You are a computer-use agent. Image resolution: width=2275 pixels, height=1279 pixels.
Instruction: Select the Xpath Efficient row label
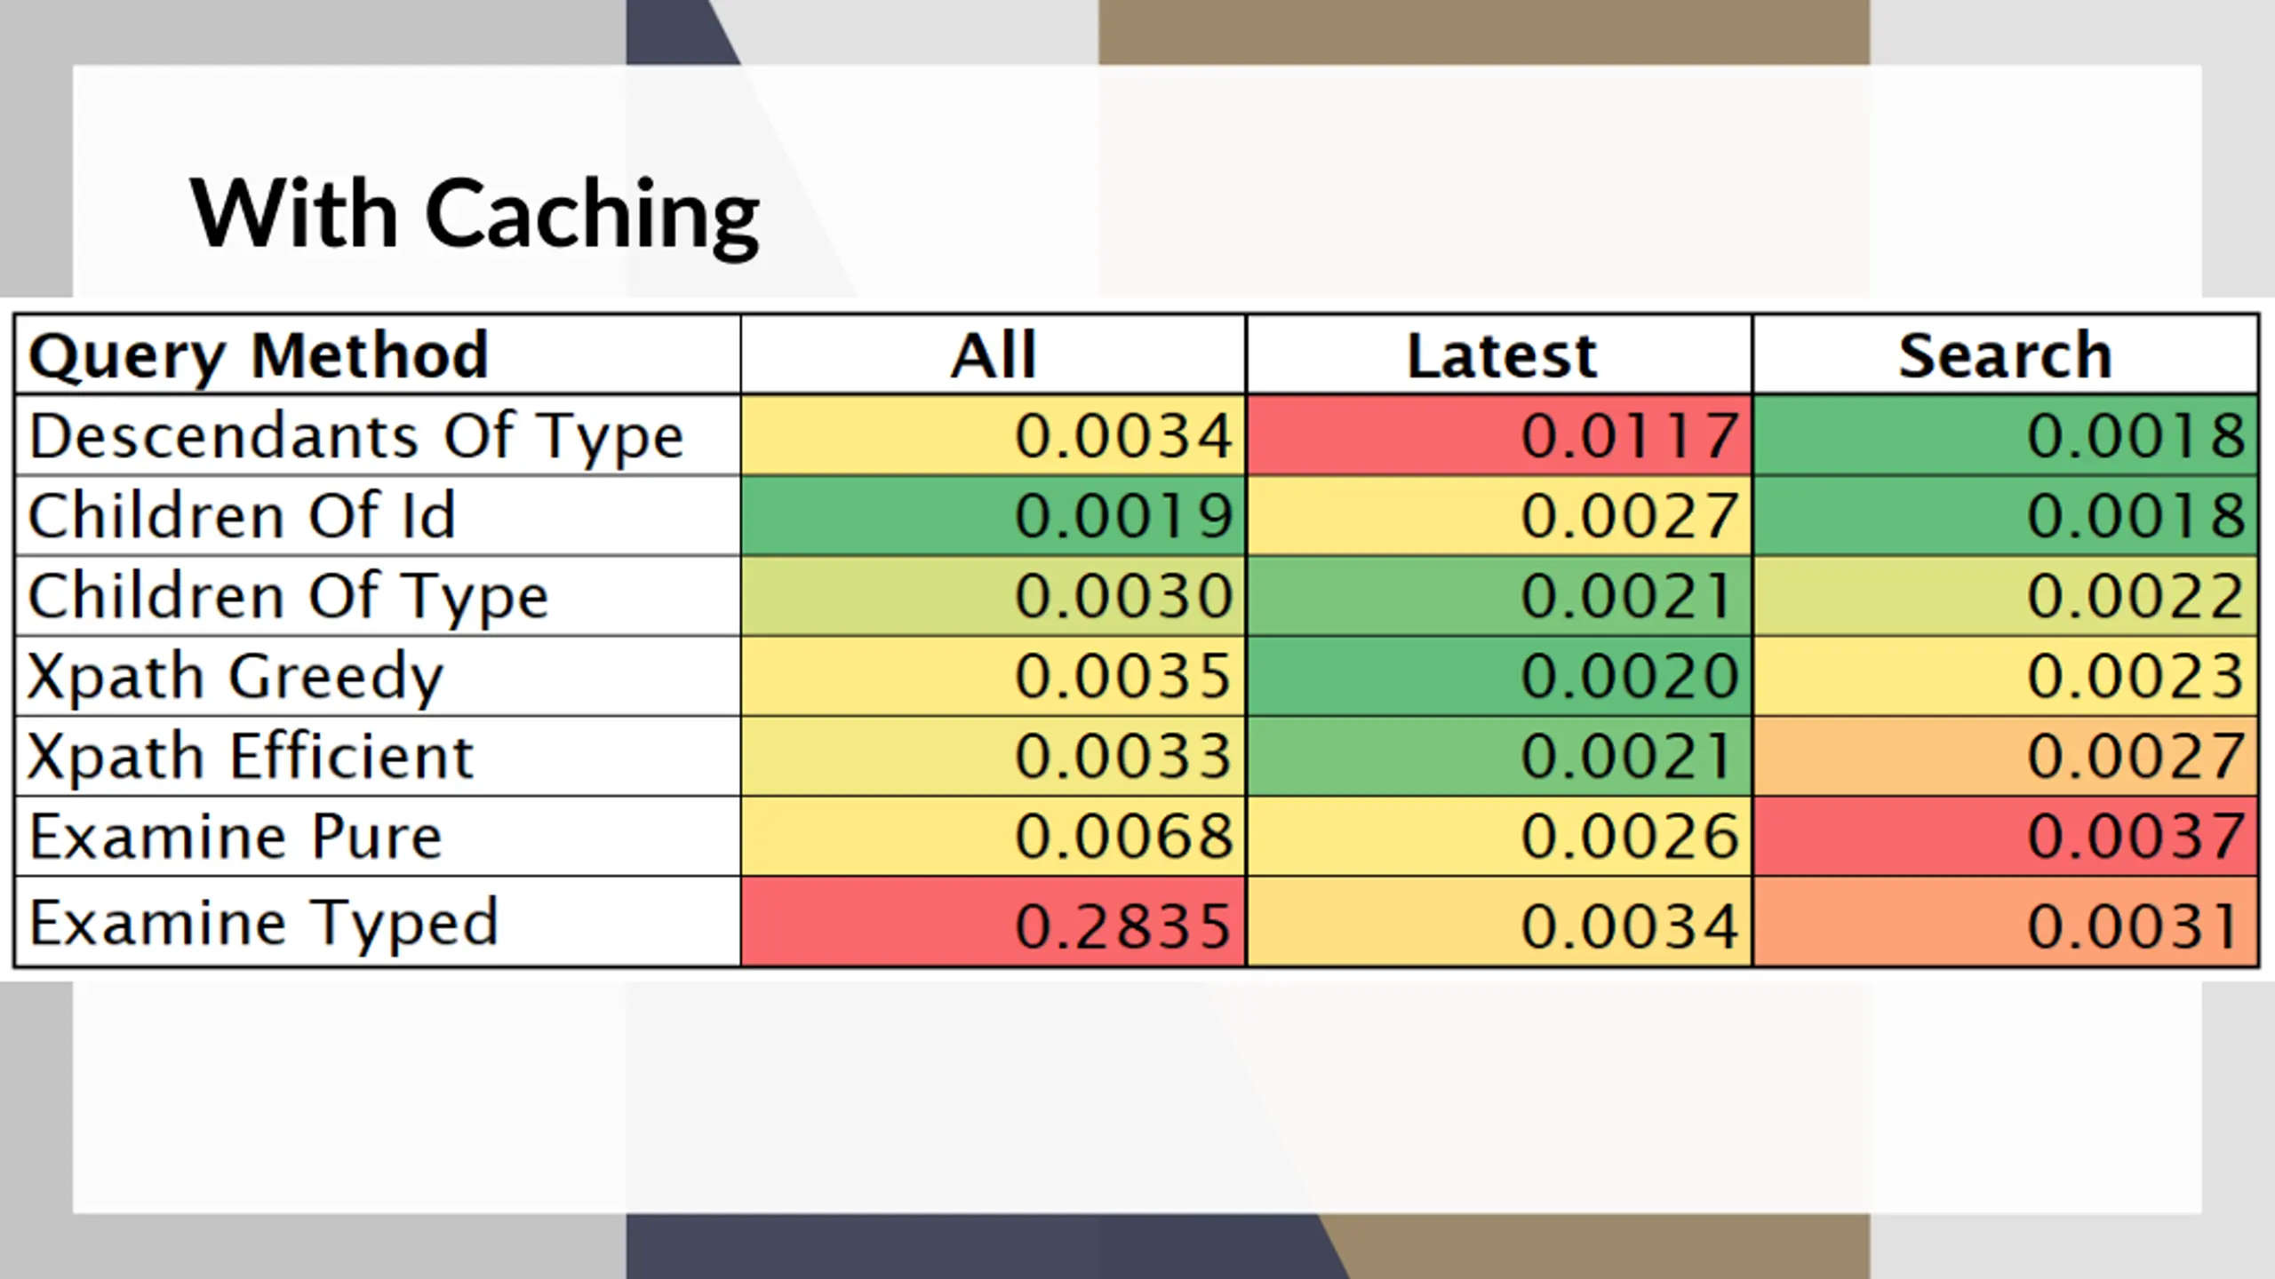tap(378, 755)
